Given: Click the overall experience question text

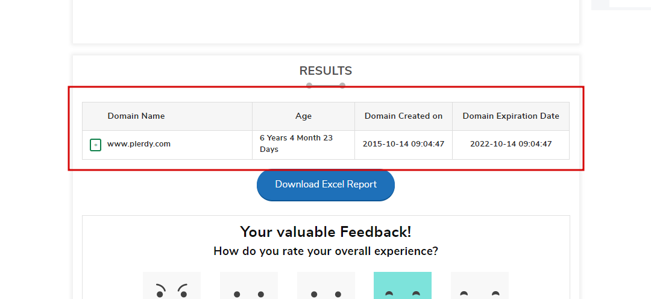Looking at the screenshot, I should [325, 251].
